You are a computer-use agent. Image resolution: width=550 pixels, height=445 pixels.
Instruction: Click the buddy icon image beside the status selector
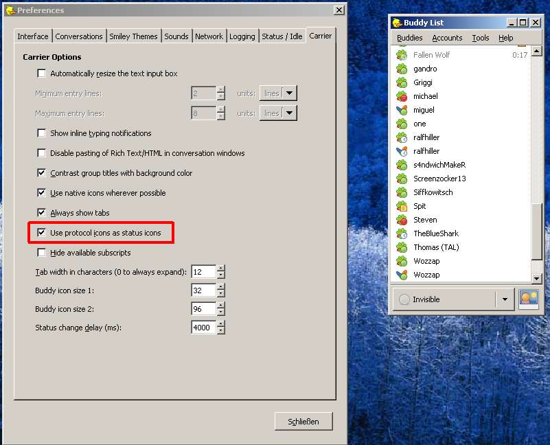tap(528, 299)
